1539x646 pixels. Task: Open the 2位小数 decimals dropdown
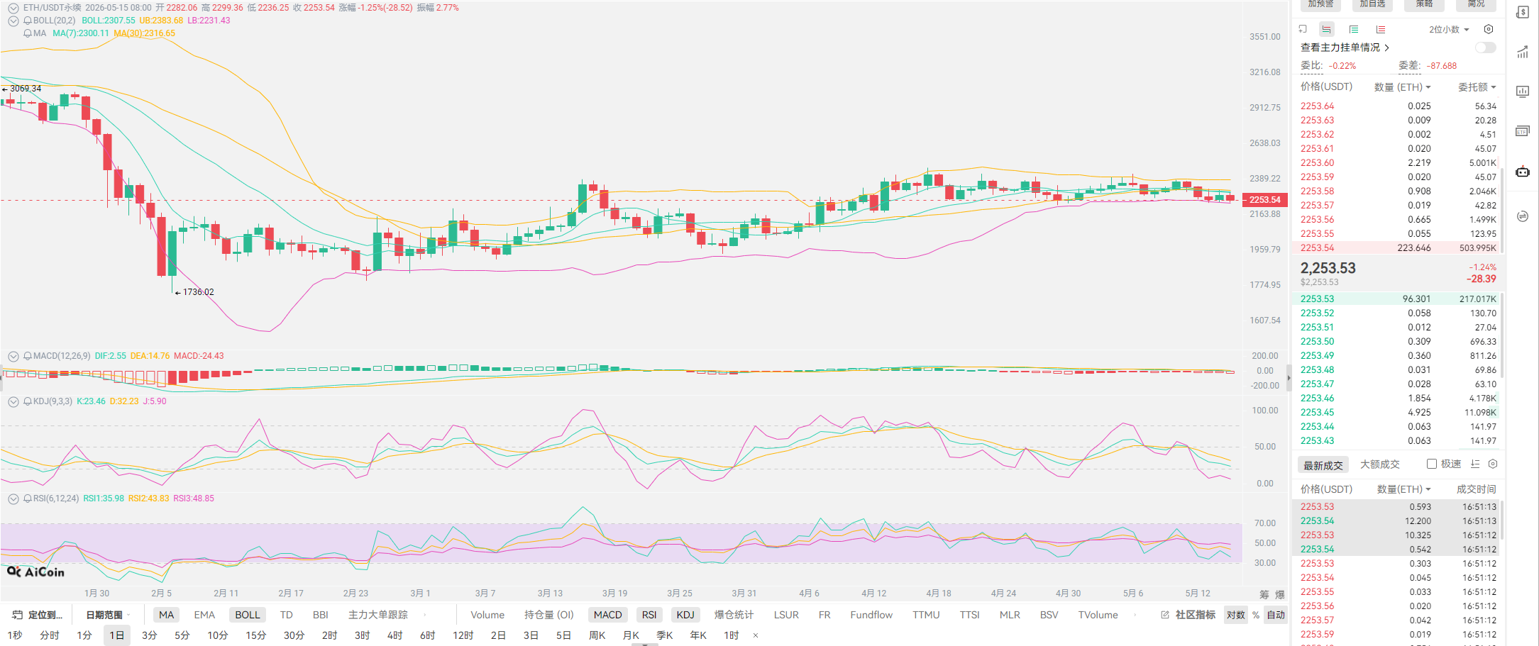[1449, 29]
